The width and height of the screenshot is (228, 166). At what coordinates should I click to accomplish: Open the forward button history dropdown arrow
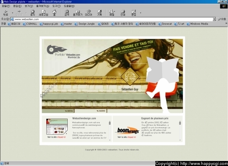(26, 13)
